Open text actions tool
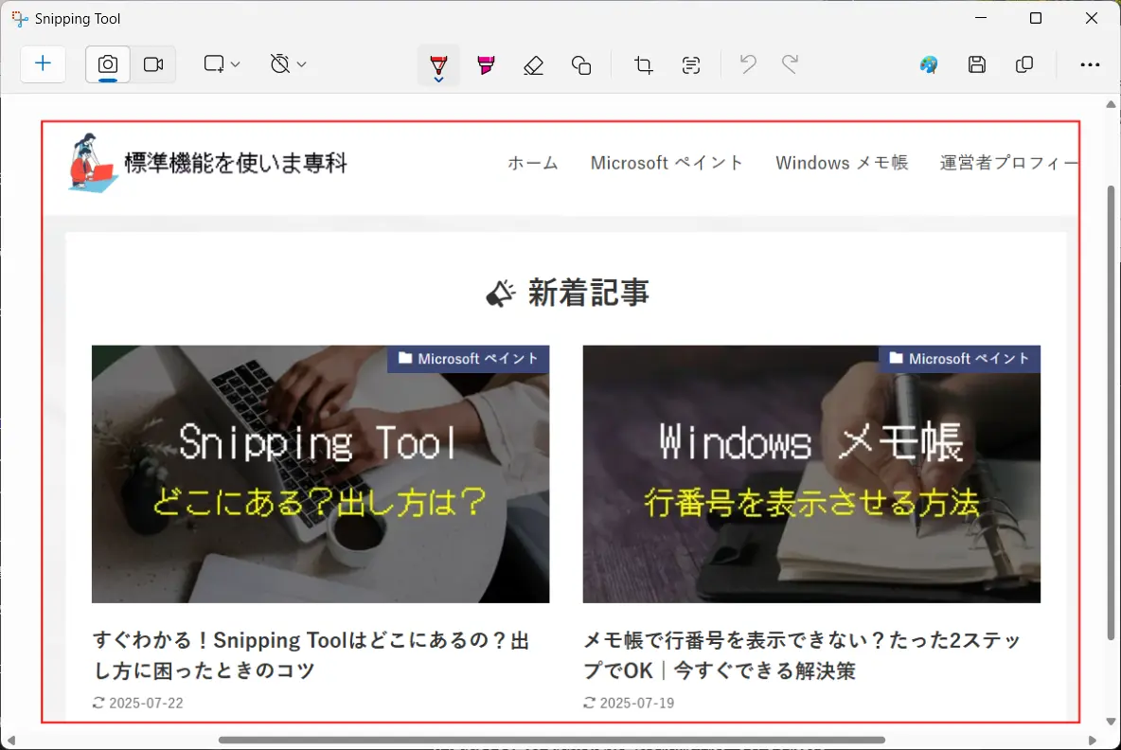The height and width of the screenshot is (750, 1121). point(690,65)
